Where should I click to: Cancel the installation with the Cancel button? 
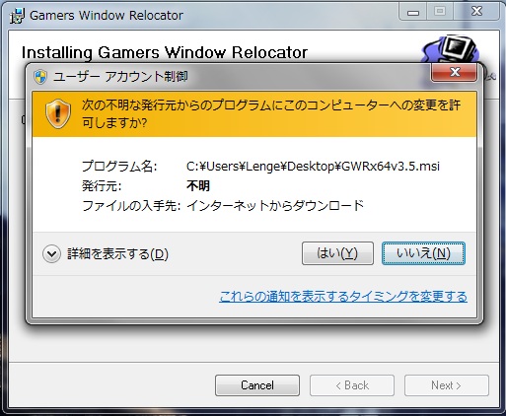[257, 385]
